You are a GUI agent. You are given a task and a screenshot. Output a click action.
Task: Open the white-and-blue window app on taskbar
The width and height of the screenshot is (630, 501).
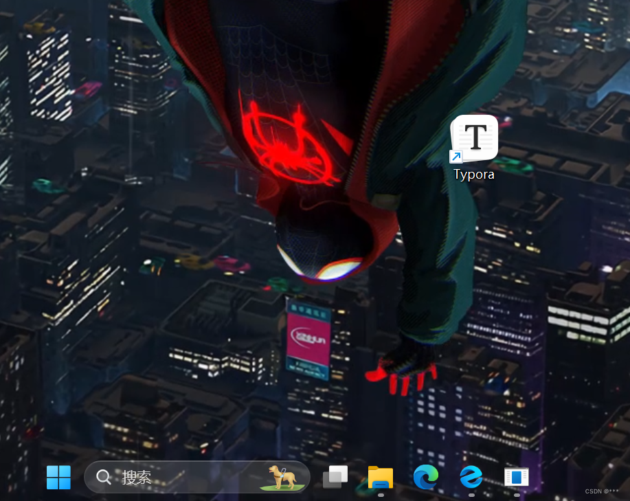[x=517, y=478]
